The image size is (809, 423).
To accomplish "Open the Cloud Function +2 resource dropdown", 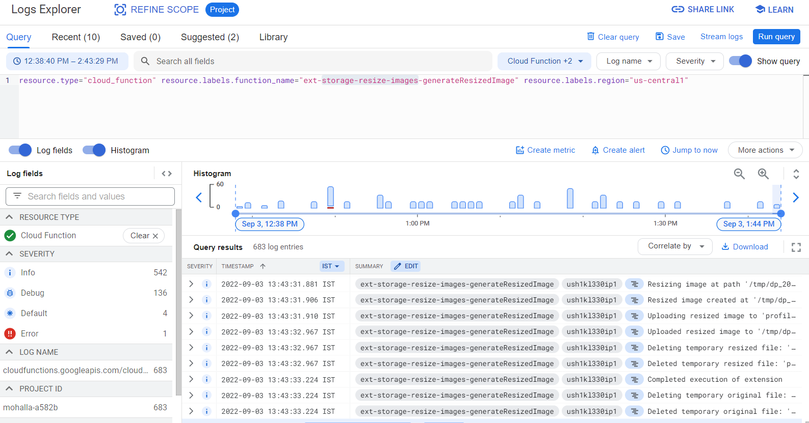I will click(544, 61).
